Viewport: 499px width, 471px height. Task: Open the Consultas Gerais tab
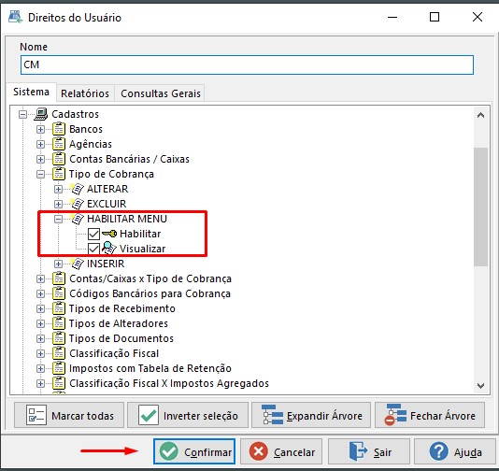(161, 93)
